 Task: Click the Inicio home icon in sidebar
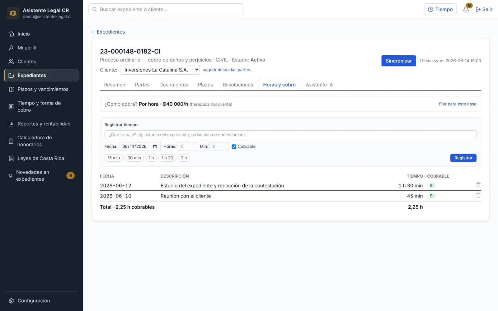pos(11,34)
